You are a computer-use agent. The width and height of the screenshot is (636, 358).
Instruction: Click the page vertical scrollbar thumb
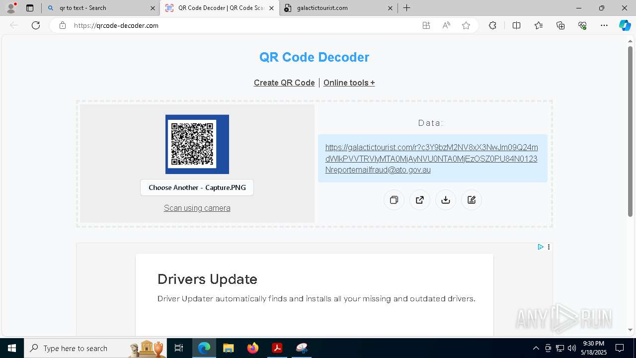click(x=630, y=131)
